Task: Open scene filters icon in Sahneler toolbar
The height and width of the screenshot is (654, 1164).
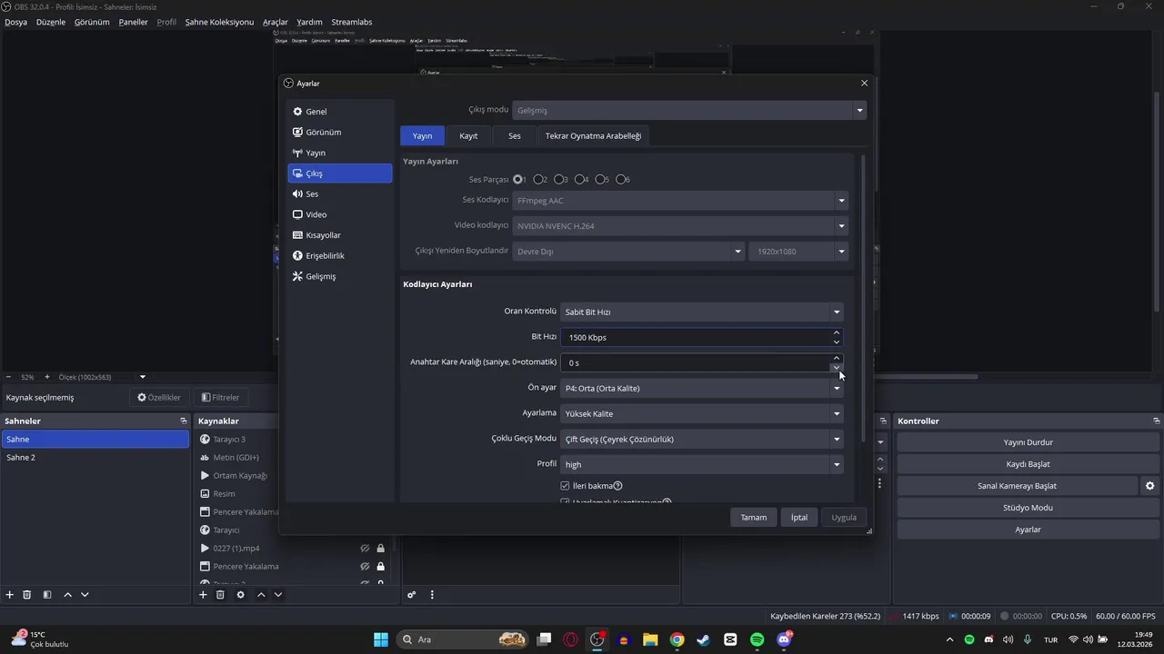Action: [x=47, y=595]
